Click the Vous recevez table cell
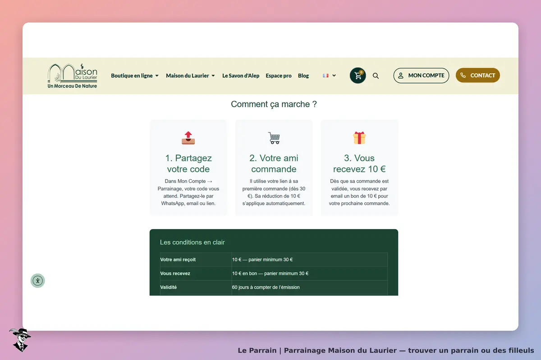 point(196,274)
